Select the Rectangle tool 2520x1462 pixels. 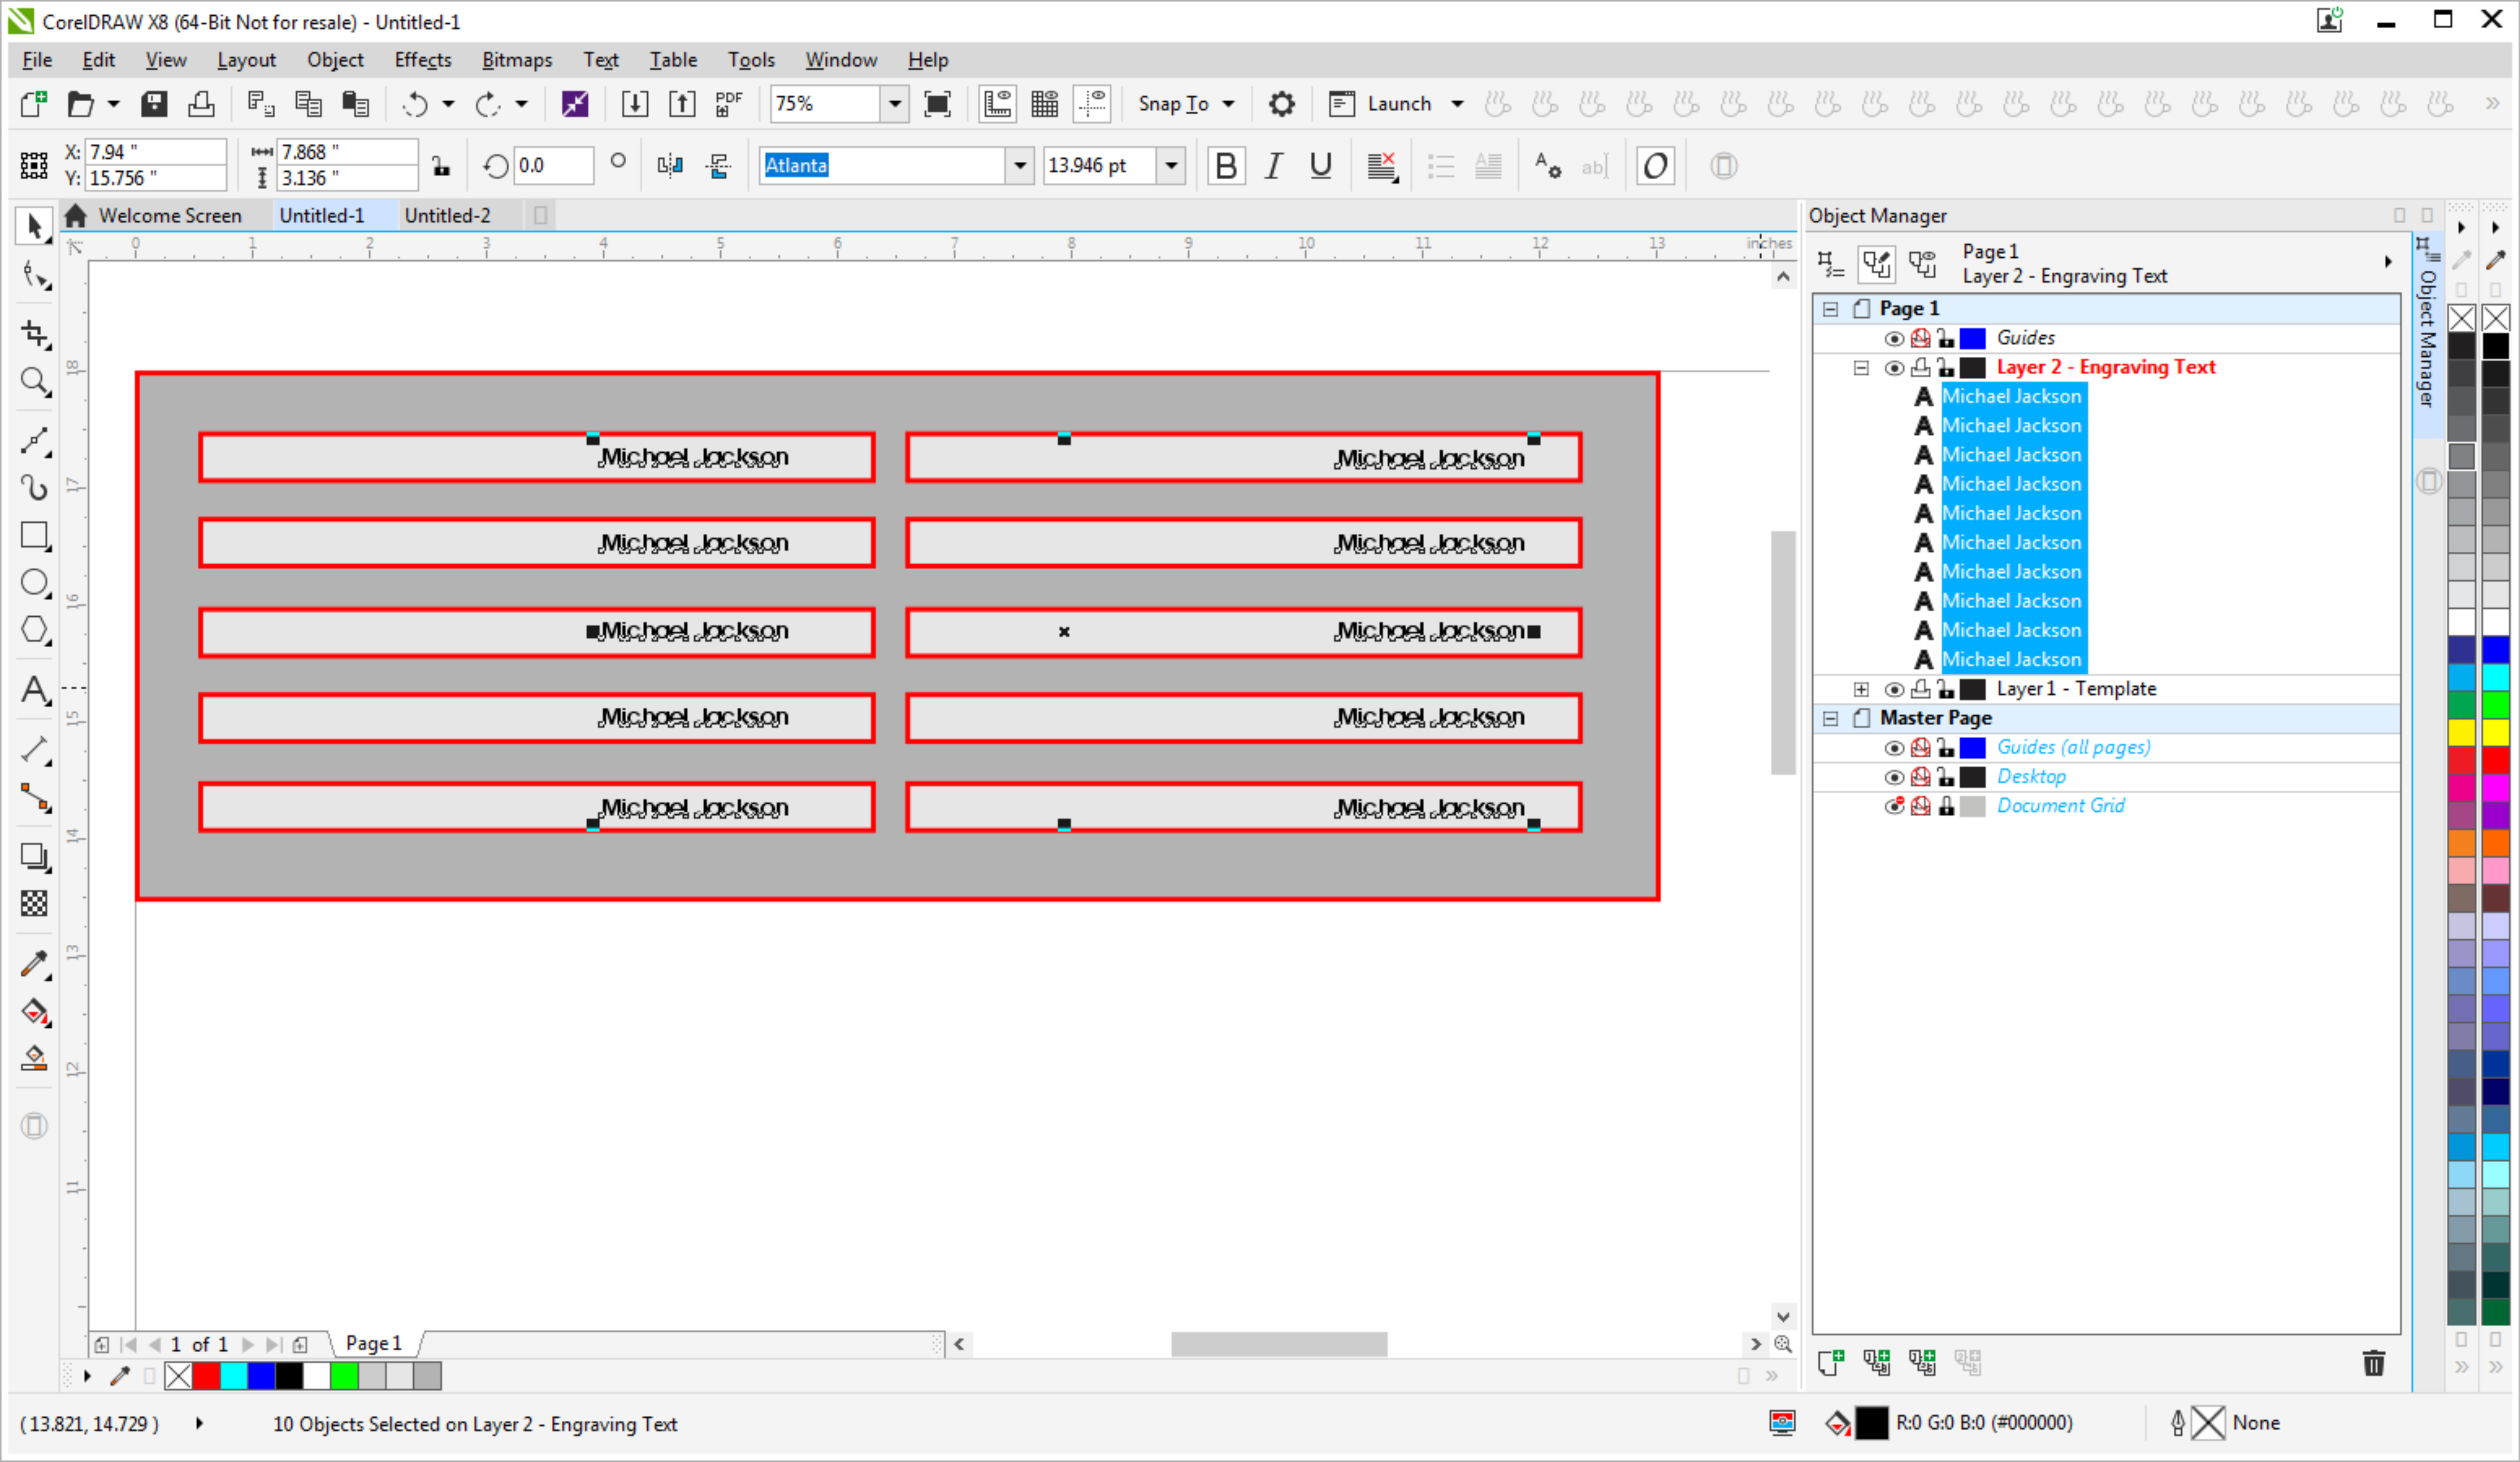pyautogui.click(x=35, y=536)
